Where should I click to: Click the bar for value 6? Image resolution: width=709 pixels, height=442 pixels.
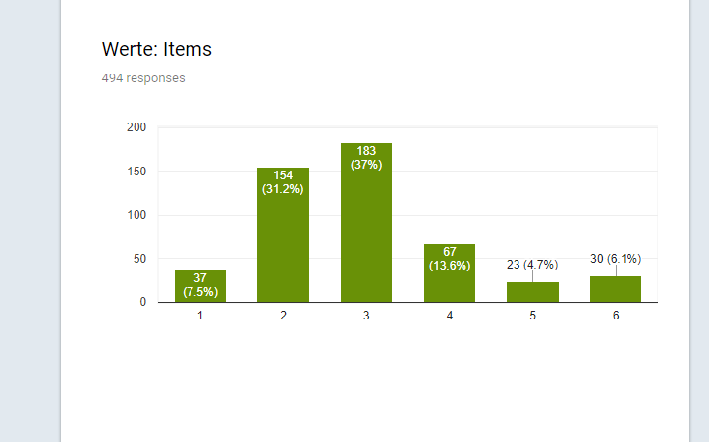pos(616,289)
